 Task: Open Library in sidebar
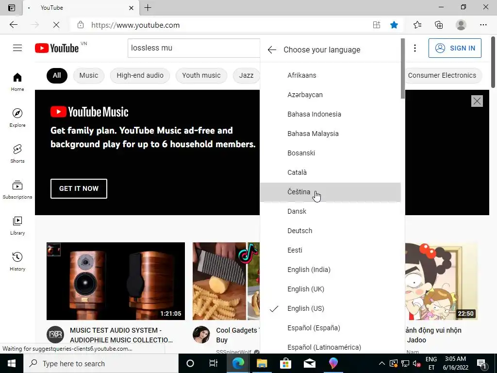point(17,226)
